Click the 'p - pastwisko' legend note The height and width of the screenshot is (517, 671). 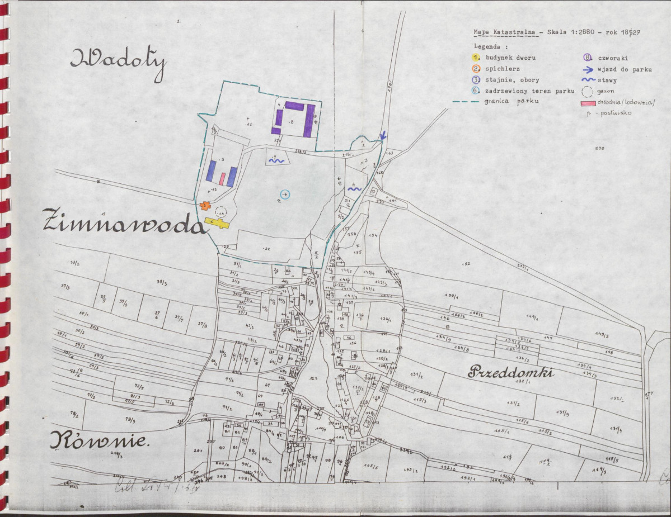pyautogui.click(x=609, y=113)
